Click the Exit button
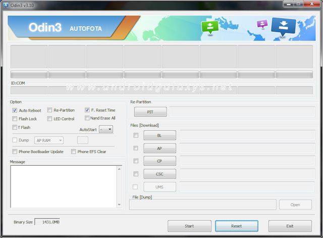323x238 pixels. coord(290,226)
